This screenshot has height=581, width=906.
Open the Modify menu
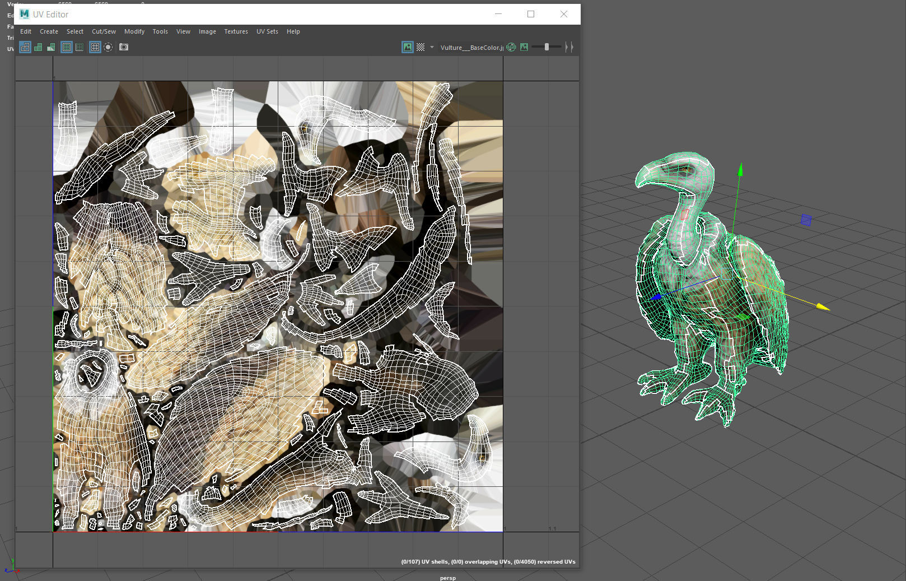tap(134, 31)
